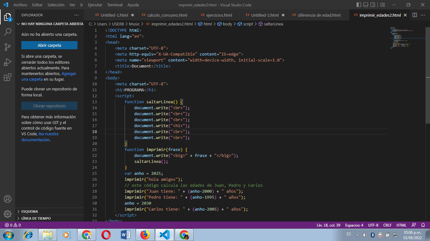
Task: Click the editor vertical scrollbar
Action: coord(428,75)
